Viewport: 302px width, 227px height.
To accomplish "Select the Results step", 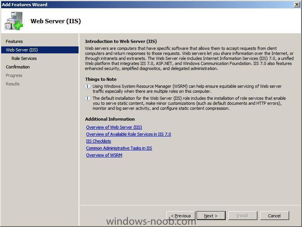I will click(x=13, y=84).
